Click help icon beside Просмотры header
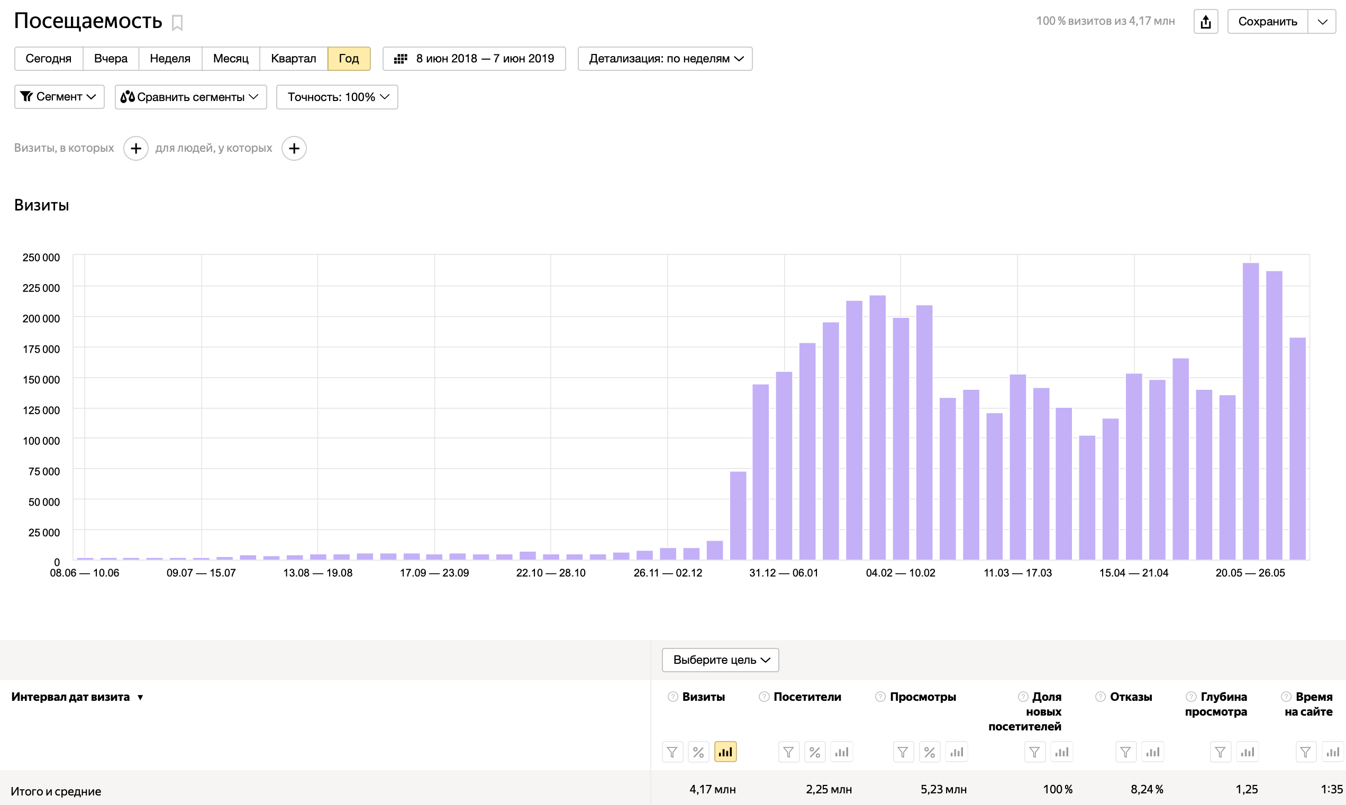The width and height of the screenshot is (1346, 805). click(880, 697)
